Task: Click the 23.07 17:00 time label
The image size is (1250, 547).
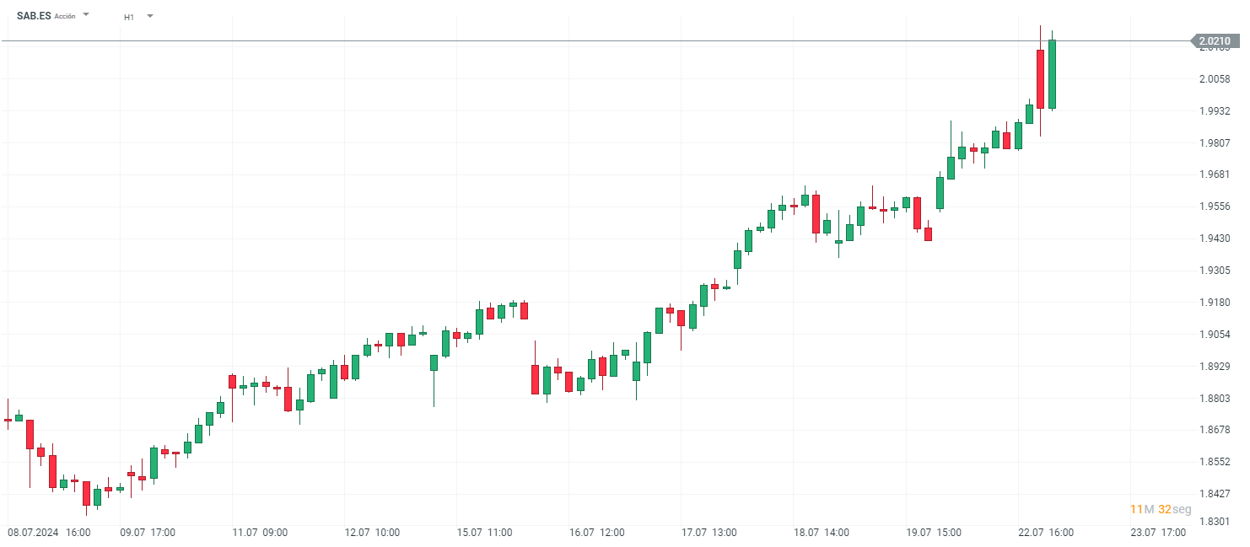Action: coord(1158,533)
